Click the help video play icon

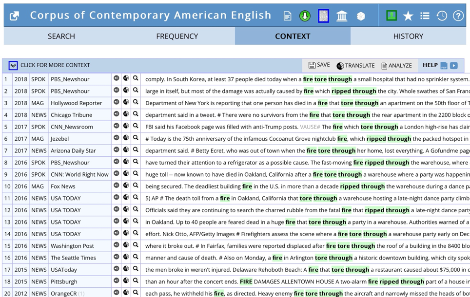point(454,65)
